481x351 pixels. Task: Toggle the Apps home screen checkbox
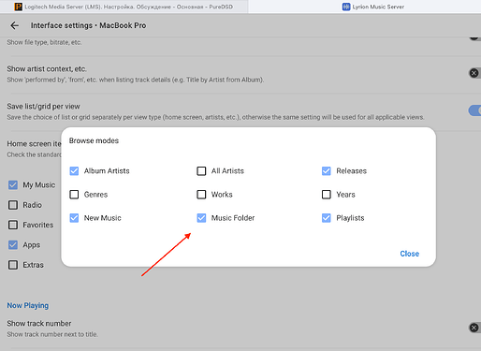pos(13,245)
